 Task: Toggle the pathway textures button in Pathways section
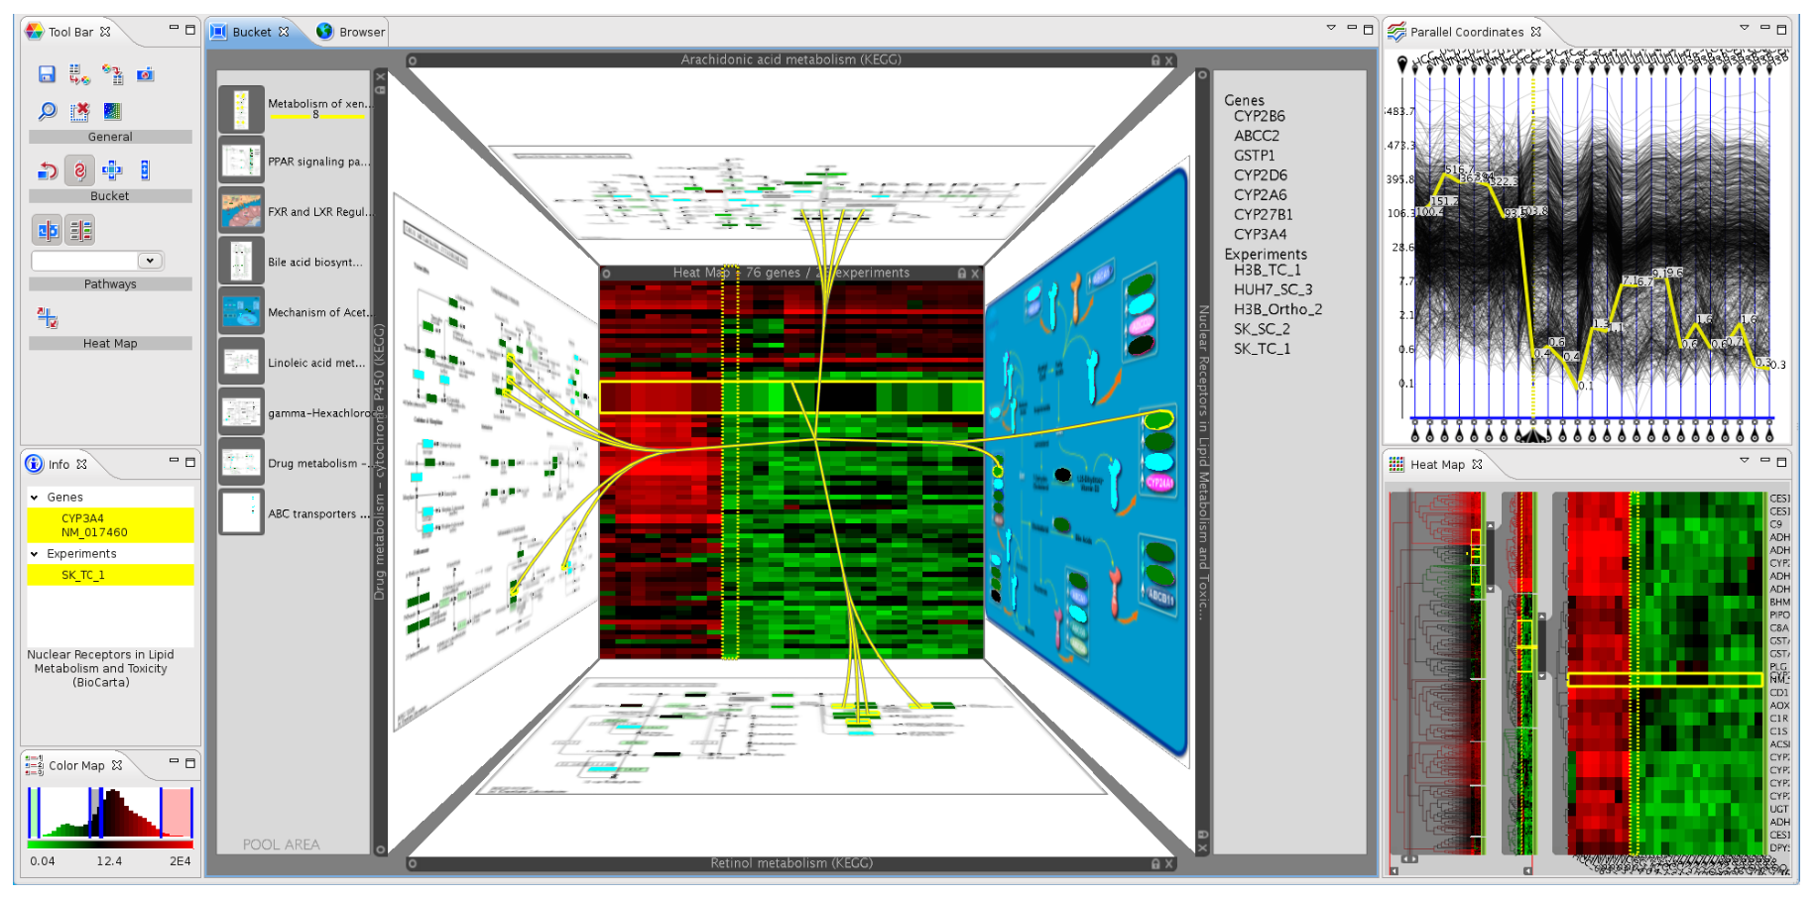[x=47, y=231]
